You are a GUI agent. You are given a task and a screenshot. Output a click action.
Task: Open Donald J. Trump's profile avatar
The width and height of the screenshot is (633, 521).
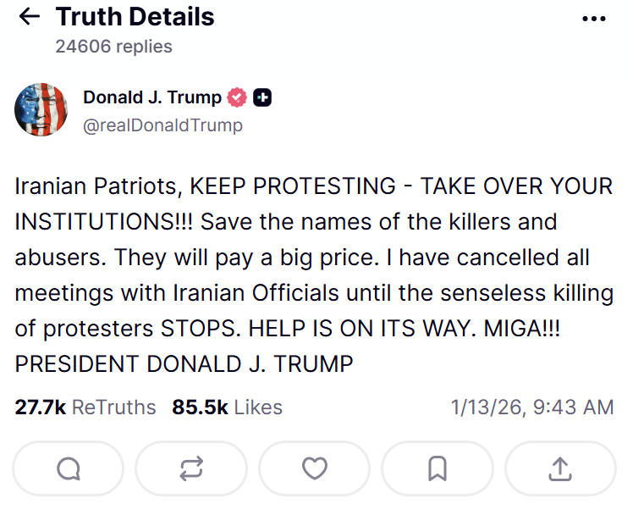(41, 110)
